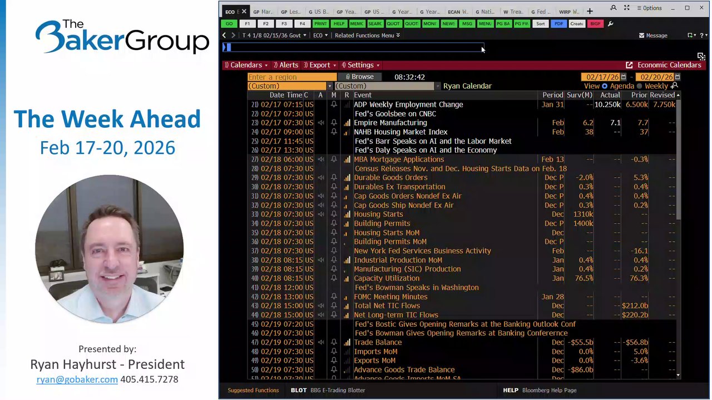Click the pop-out window icon above Economic Calendars
Screen dimensions: 712x400
pyautogui.click(x=701, y=57)
